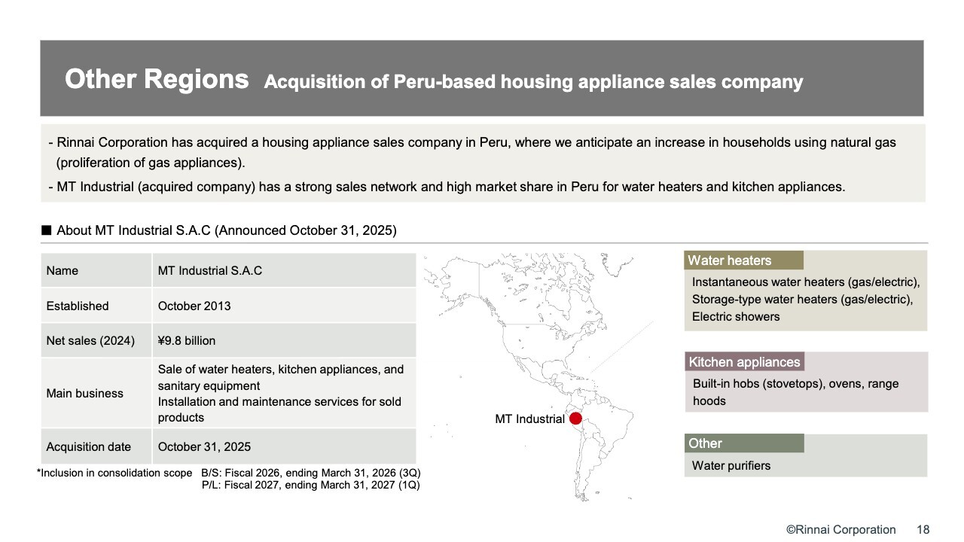Viewport: 964px width, 542px height.
Task: Click the acquisition subtitle in header bar
Action: click(533, 81)
